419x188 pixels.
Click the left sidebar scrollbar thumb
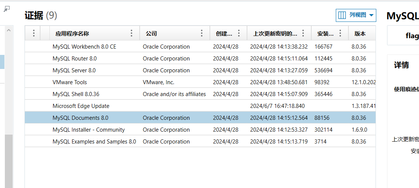click(x=9, y=161)
